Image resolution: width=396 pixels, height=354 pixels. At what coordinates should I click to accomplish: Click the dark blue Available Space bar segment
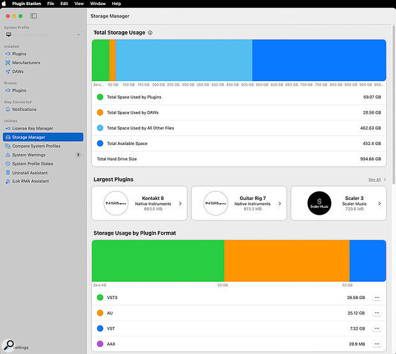[x=319, y=60]
